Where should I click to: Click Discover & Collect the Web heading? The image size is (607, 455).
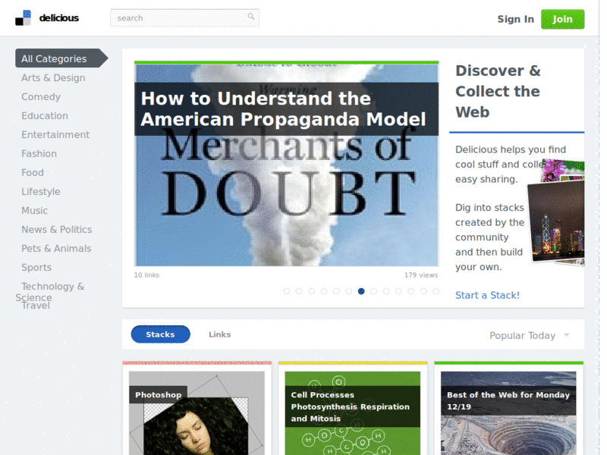click(498, 91)
